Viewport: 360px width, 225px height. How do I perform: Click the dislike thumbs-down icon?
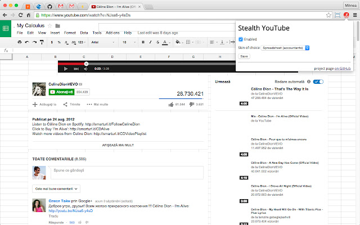(x=191, y=105)
